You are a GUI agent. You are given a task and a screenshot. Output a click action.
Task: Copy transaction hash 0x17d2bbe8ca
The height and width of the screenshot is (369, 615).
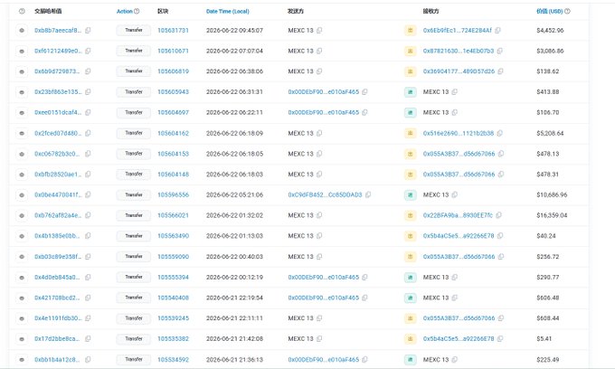coord(88,339)
